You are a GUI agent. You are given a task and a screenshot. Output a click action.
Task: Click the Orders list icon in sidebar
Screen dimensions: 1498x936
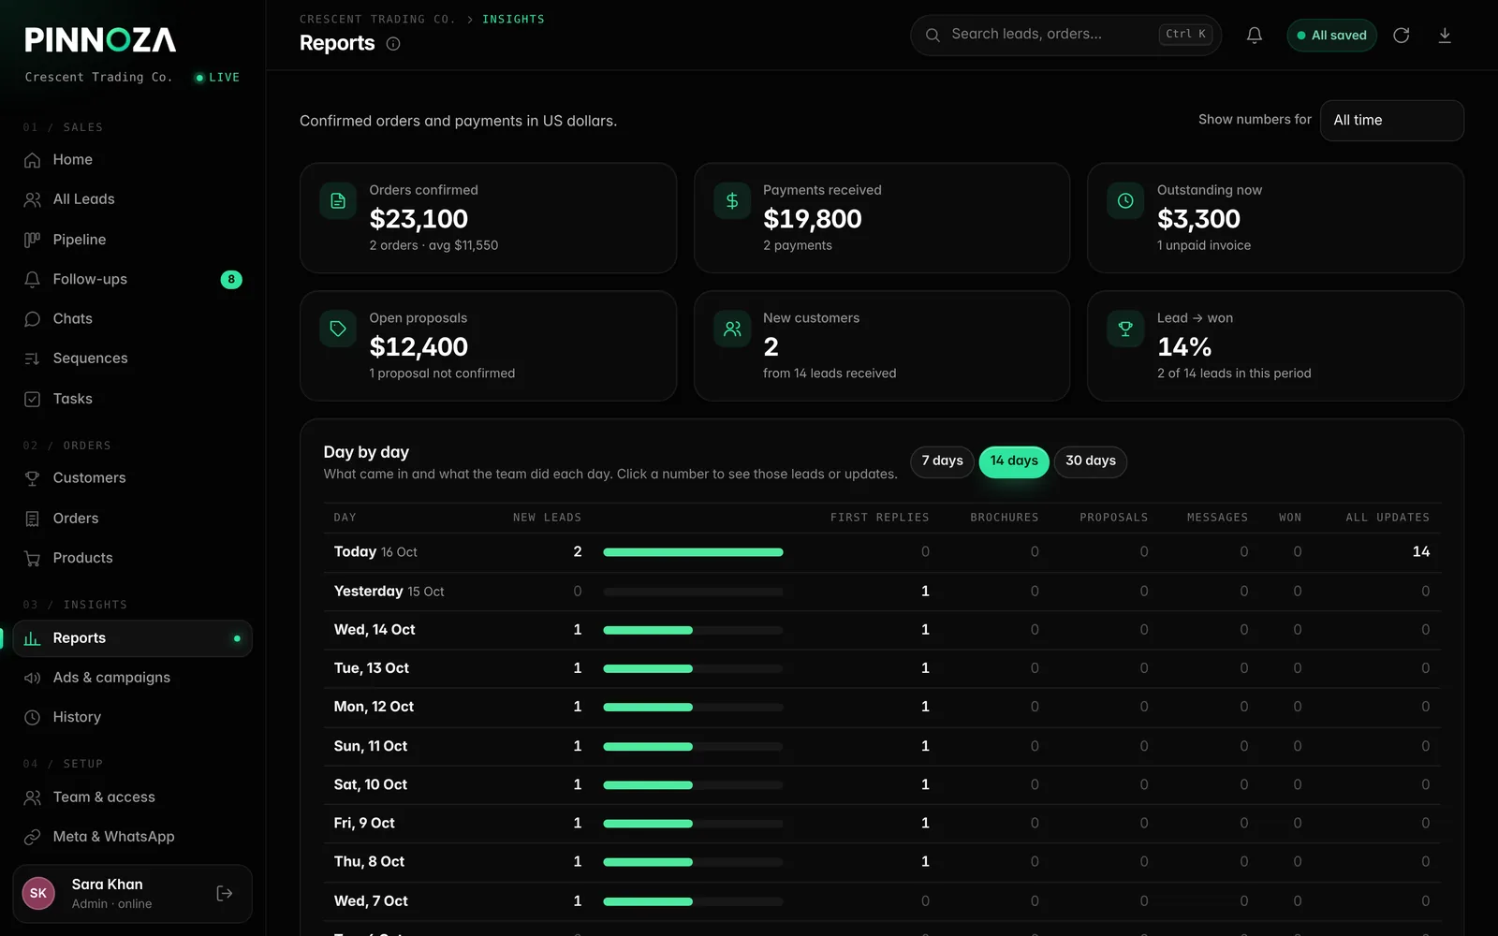[x=33, y=519]
